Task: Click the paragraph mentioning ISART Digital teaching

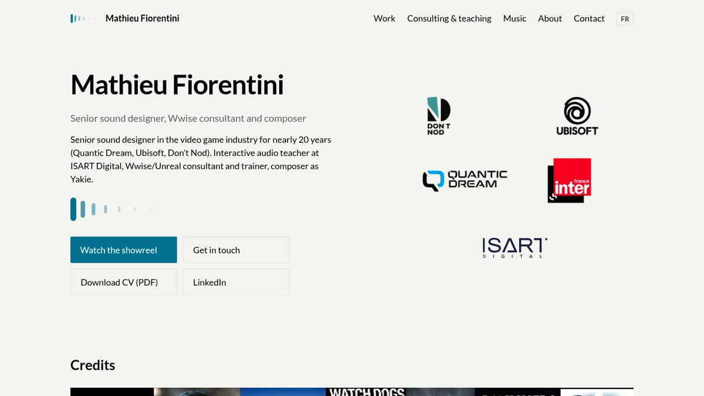Action: tap(201, 160)
